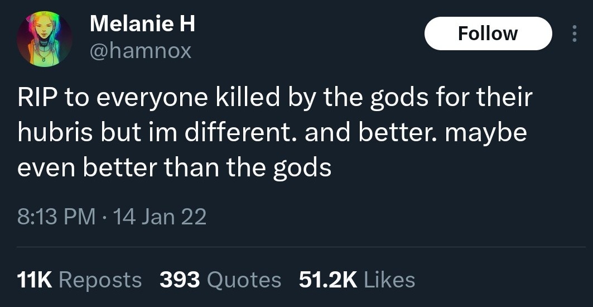Viewport: 593px width, 307px height.
Task: Click the 14 Jan 22 date
Action: tap(160, 216)
